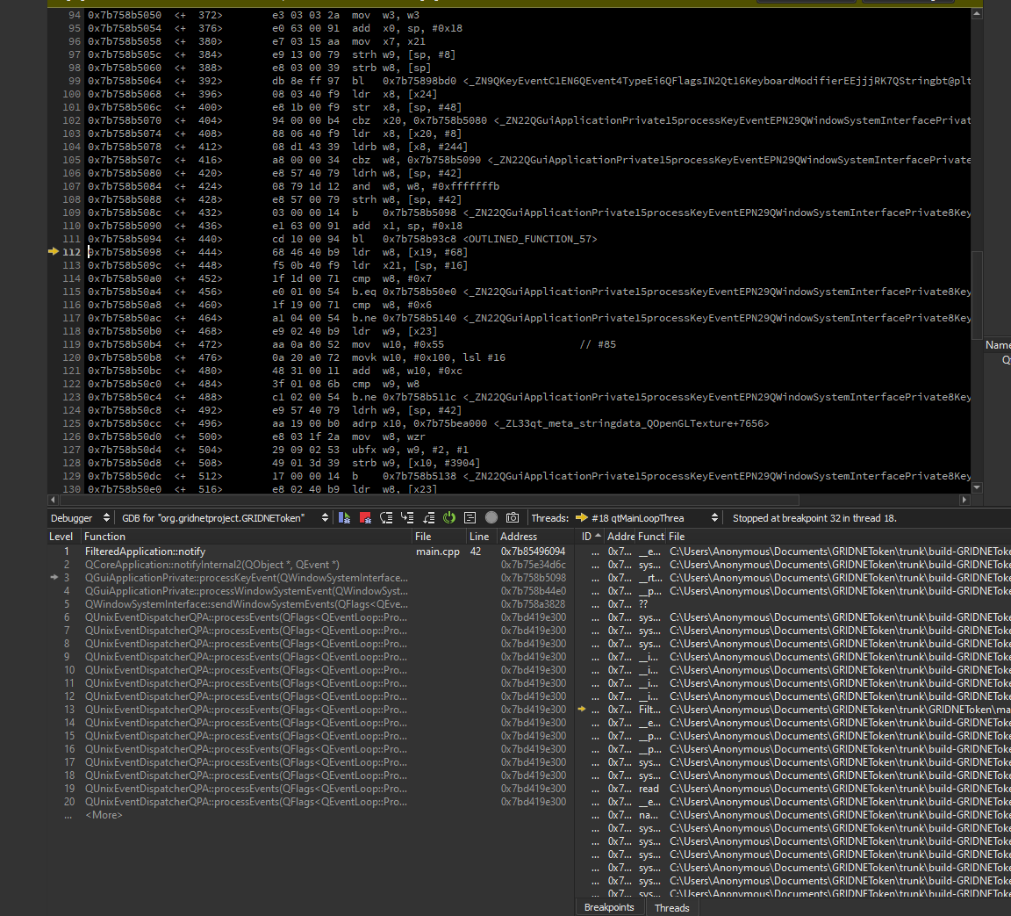1011x916 pixels.
Task: Toggle operate by instruction mode
Action: 470,518
